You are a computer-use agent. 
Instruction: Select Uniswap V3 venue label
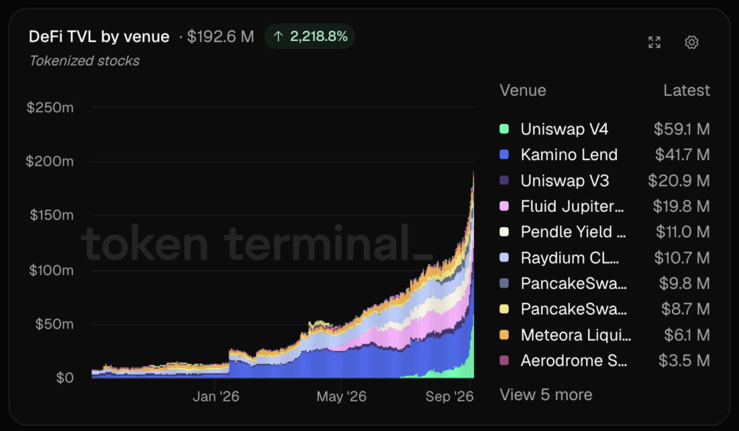coord(564,180)
